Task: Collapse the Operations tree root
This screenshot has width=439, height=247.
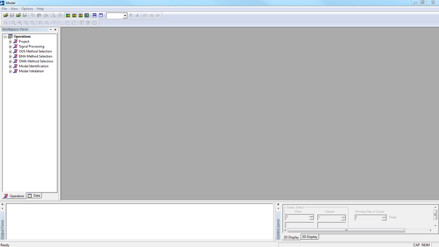Action: (x=5, y=37)
